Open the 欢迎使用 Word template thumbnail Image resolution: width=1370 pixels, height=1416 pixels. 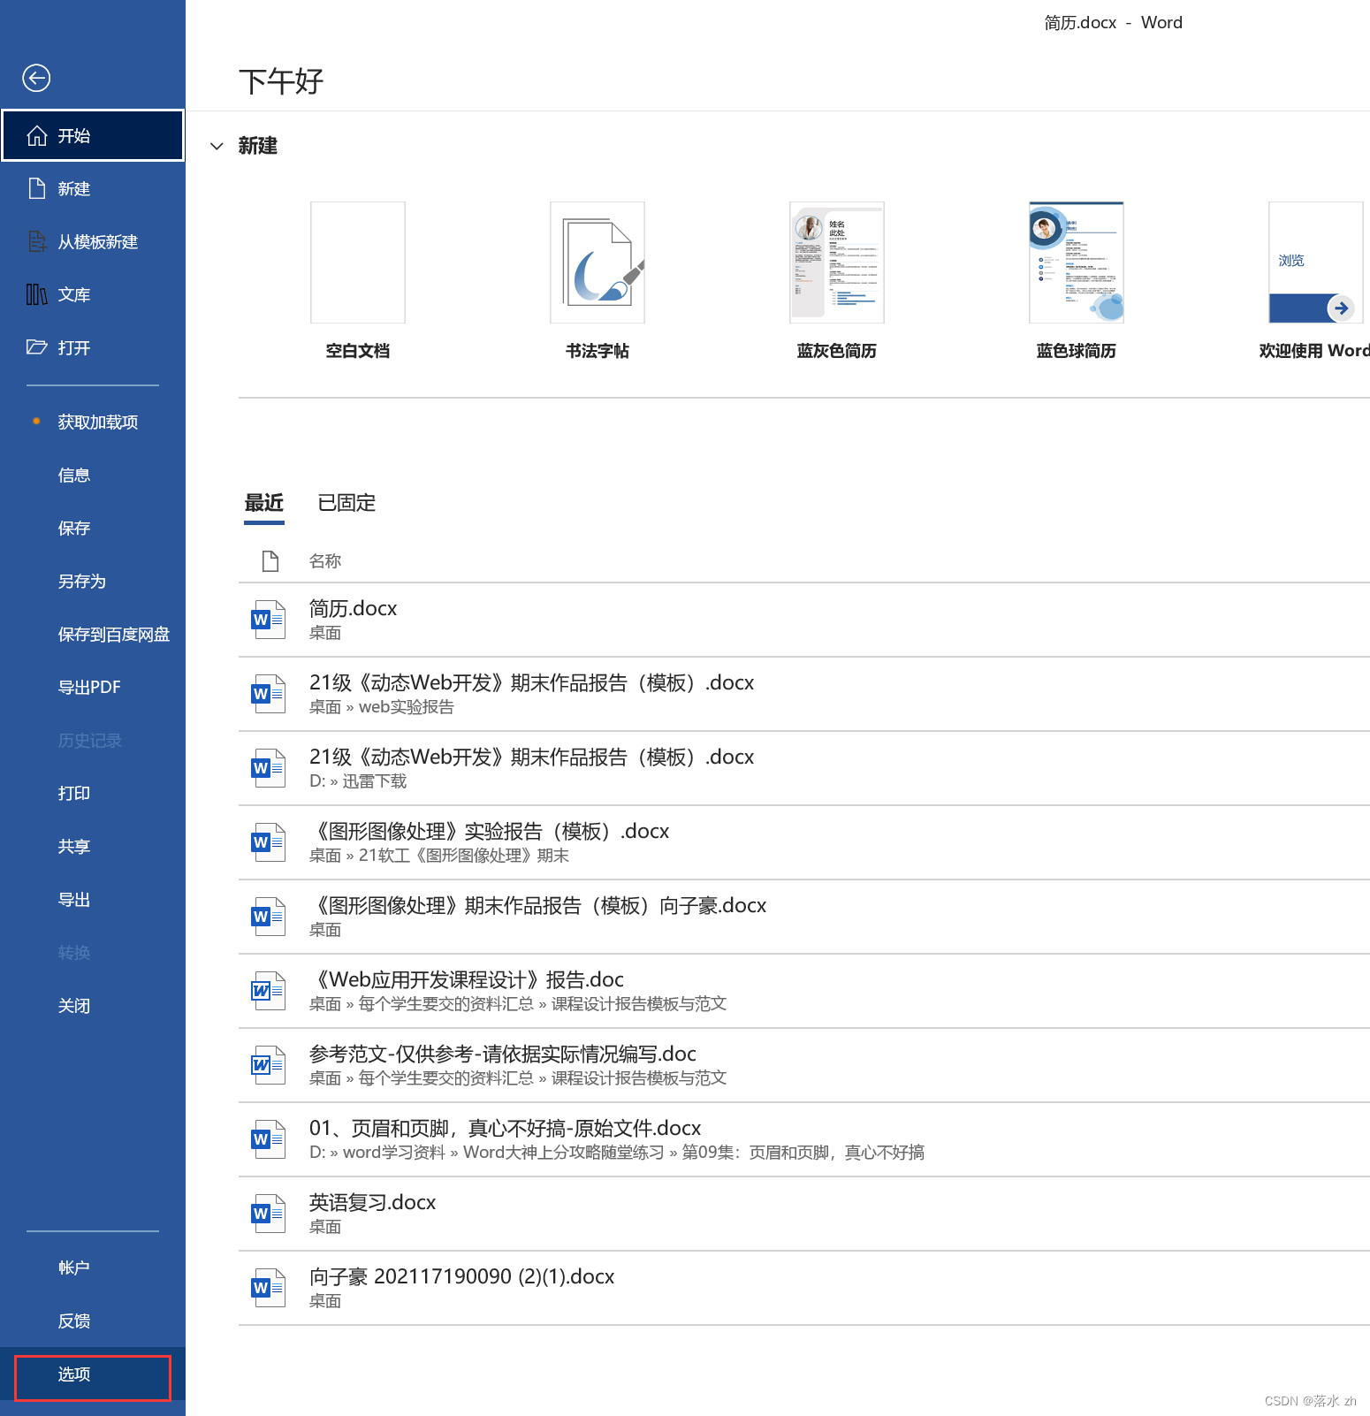coord(1316,263)
